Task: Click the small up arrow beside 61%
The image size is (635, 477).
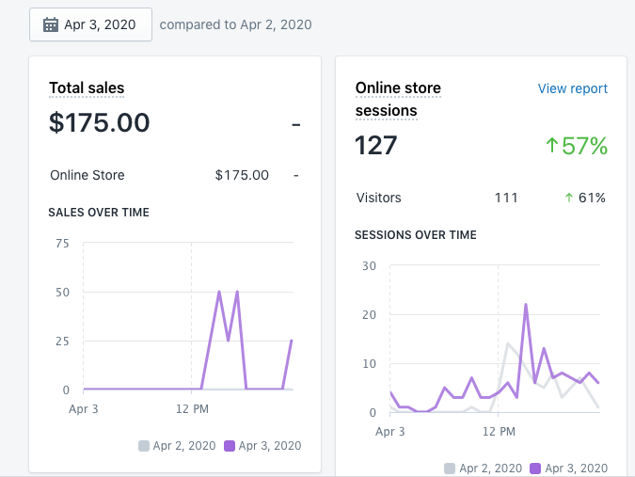Action: click(568, 198)
